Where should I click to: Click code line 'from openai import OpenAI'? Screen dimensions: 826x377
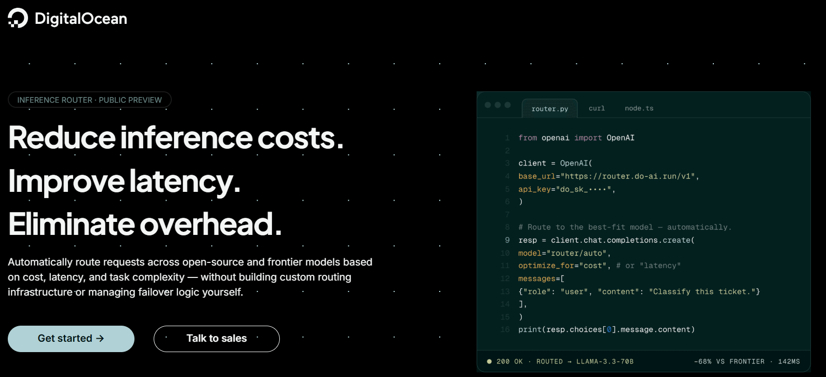(x=576, y=138)
